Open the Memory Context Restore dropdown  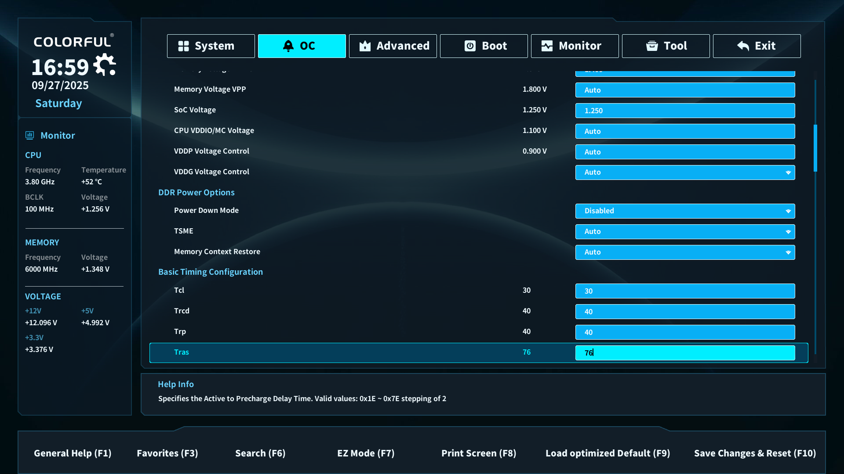[x=685, y=252]
